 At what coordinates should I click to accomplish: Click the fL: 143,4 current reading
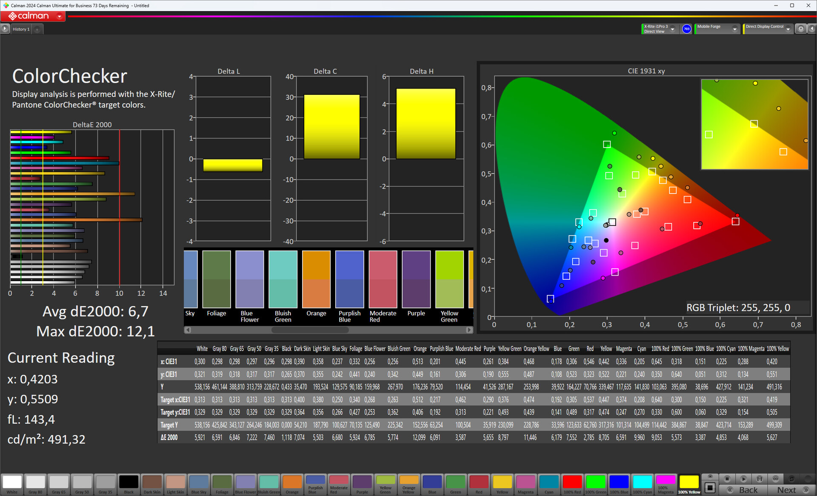pos(31,419)
